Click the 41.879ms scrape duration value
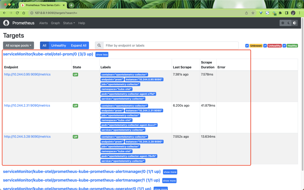The width and height of the screenshot is (304, 190). [x=208, y=105]
